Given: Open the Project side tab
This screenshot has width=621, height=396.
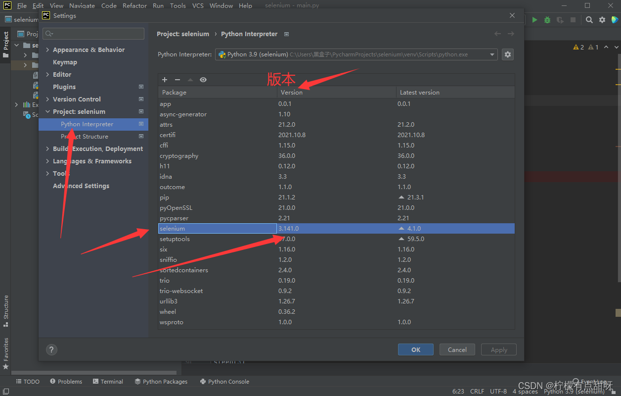Looking at the screenshot, I should pyautogui.click(x=5, y=45).
